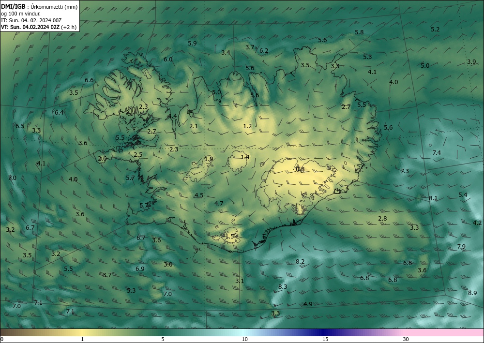
Task: Click the pale yellow section of the color scale
Action: (82, 332)
